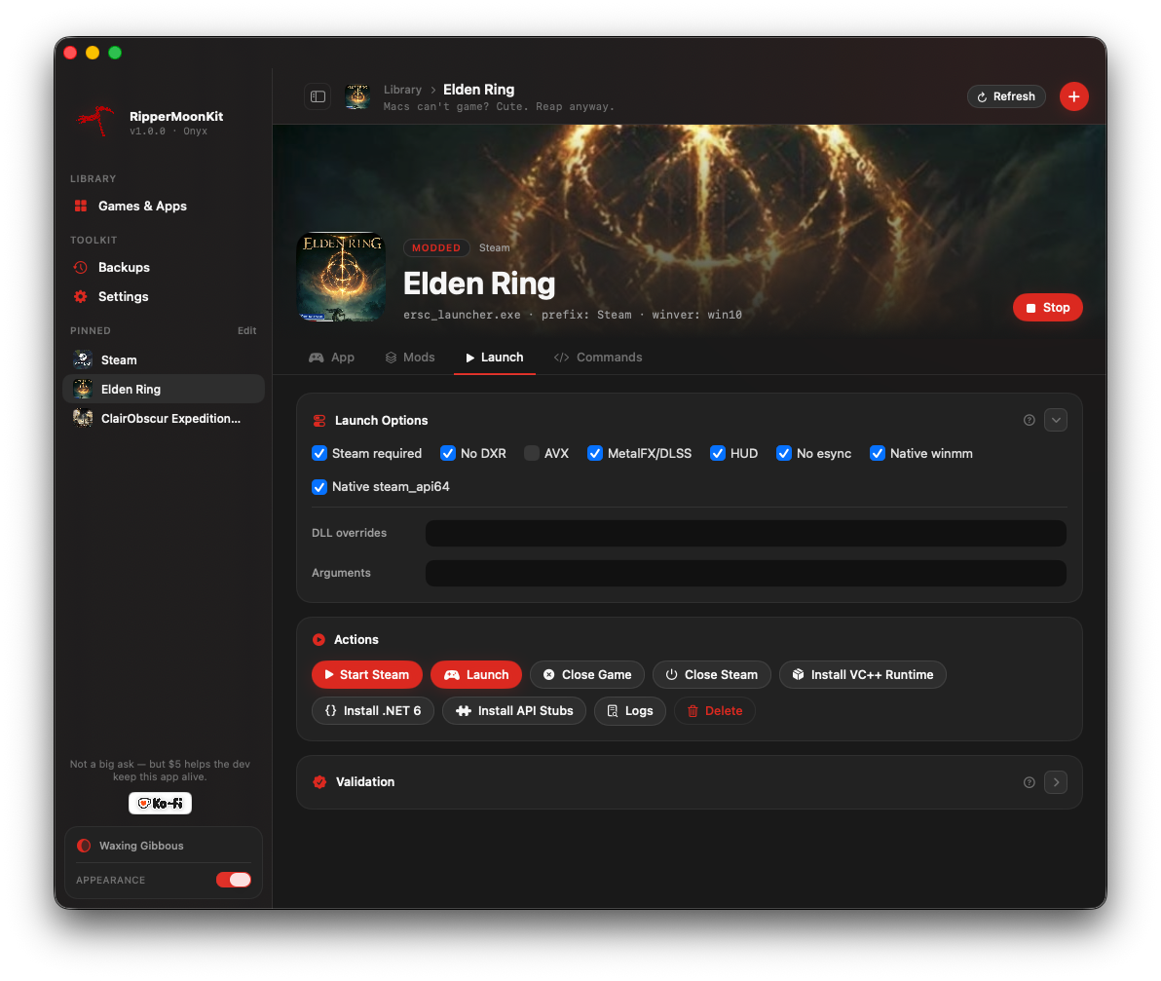The image size is (1161, 981).
Task: Open the Settings page
Action: (x=164, y=297)
